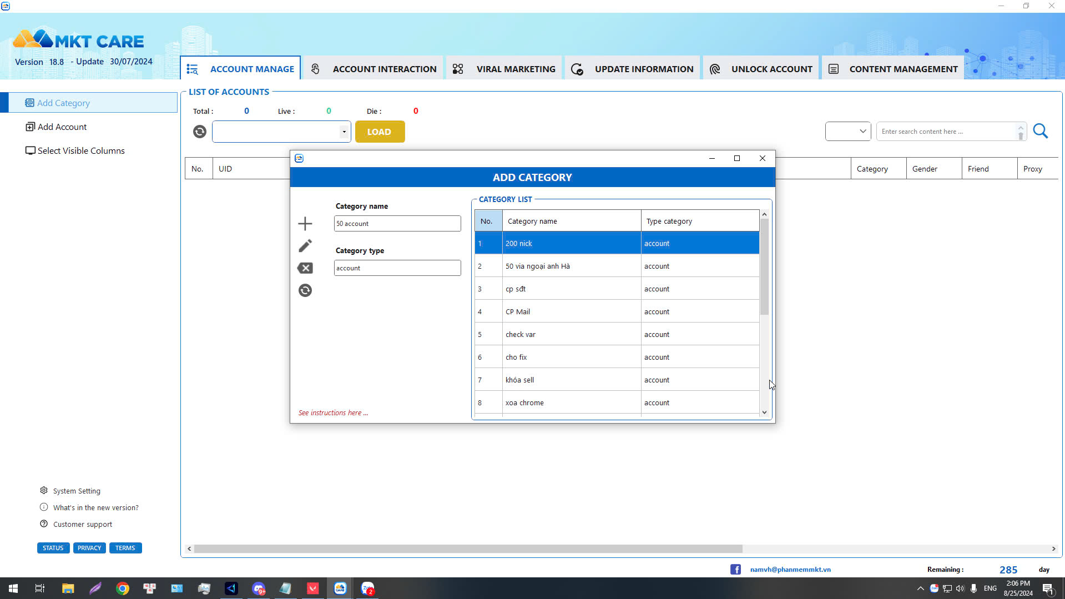Select the 'check var' category row

click(x=617, y=335)
